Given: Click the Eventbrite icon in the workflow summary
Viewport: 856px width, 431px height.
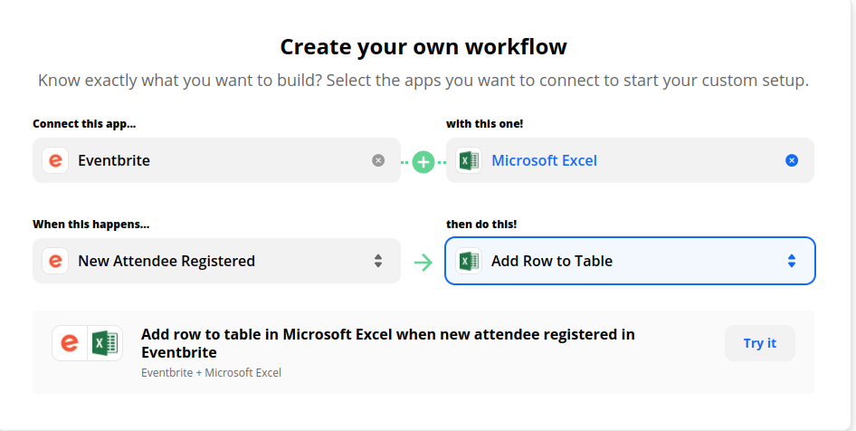Looking at the screenshot, I should (x=70, y=343).
